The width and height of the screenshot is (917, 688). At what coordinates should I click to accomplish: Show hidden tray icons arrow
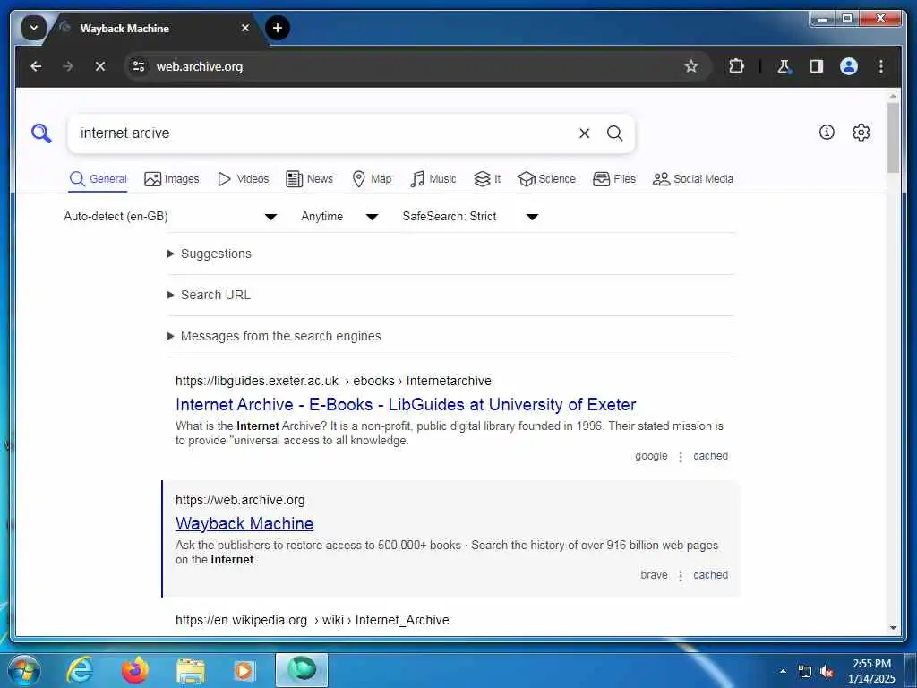pyautogui.click(x=783, y=671)
